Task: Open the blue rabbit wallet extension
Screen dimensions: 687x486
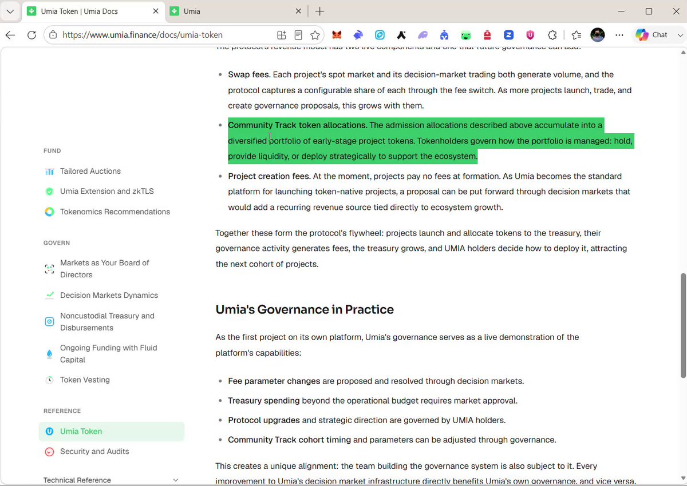Action: click(x=358, y=35)
